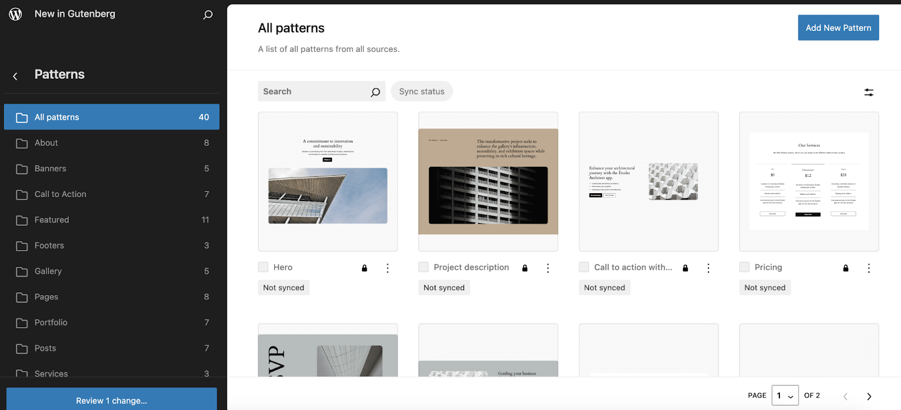Open the Pricing pattern thumbnail

coord(809,181)
